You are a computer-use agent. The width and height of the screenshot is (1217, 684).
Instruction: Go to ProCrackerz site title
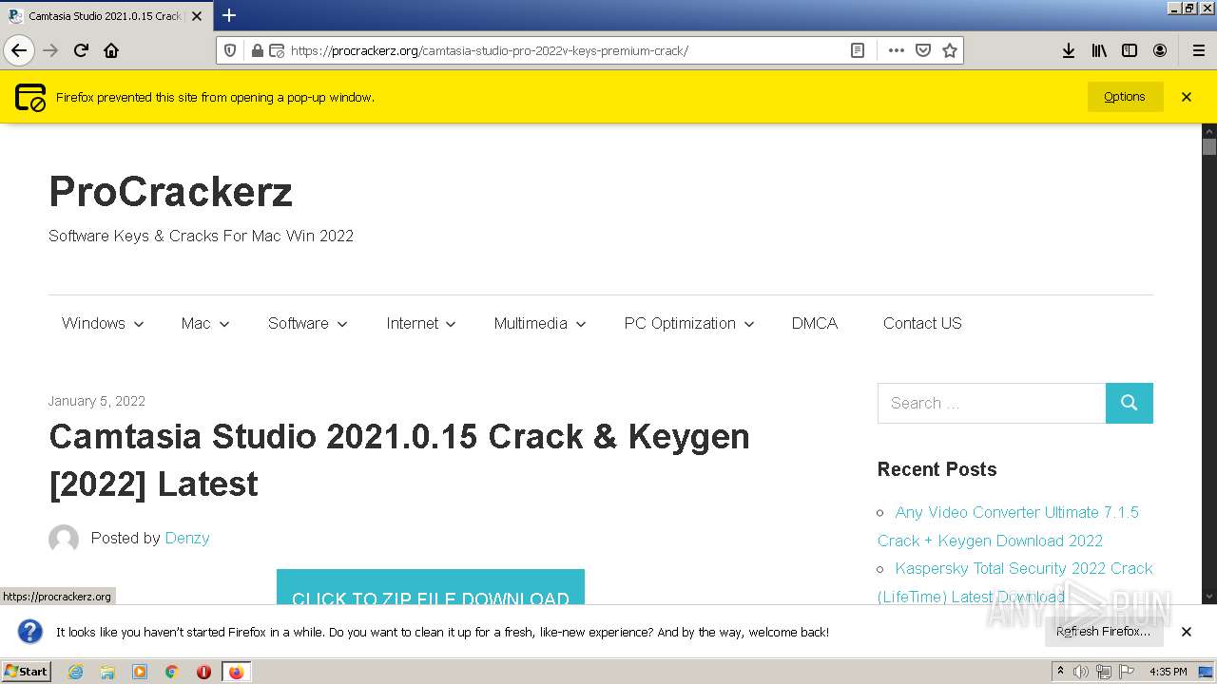tap(171, 191)
